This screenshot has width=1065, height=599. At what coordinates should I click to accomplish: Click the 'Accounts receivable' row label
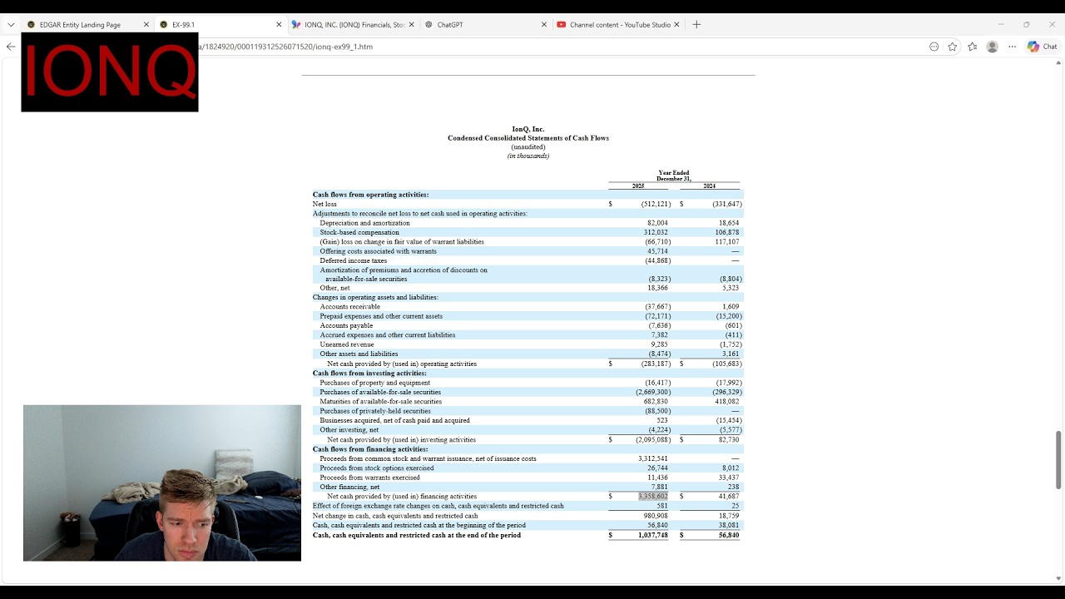tap(350, 307)
